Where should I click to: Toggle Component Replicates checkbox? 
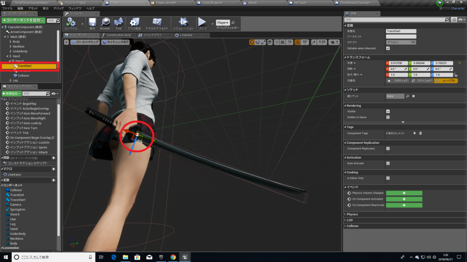click(x=388, y=149)
